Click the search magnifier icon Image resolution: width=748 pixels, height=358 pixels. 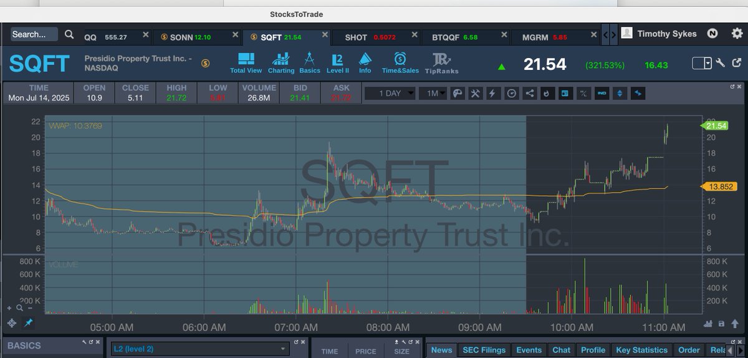click(x=69, y=34)
